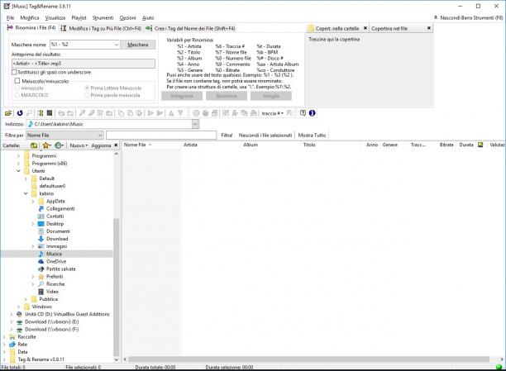Click the folder tree scroll-down arrow
Screen dimensions: 506x371
[117, 359]
